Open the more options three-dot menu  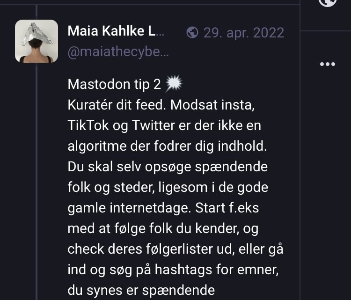click(327, 64)
